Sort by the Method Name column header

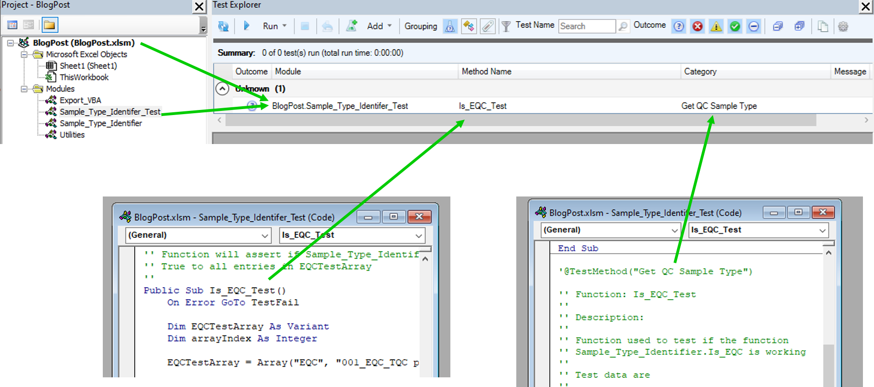click(569, 71)
